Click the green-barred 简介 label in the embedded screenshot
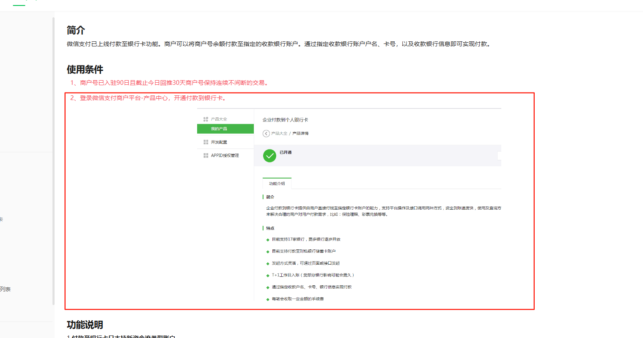Image resolution: width=643 pixels, height=338 pixels. [270, 197]
